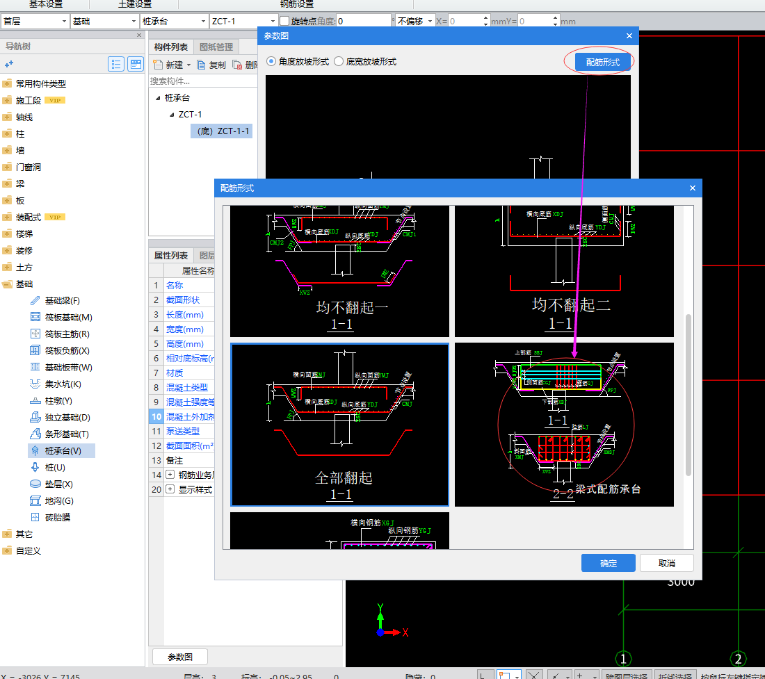Close the 参数图 dialog
This screenshot has width=765, height=679.
tap(629, 36)
